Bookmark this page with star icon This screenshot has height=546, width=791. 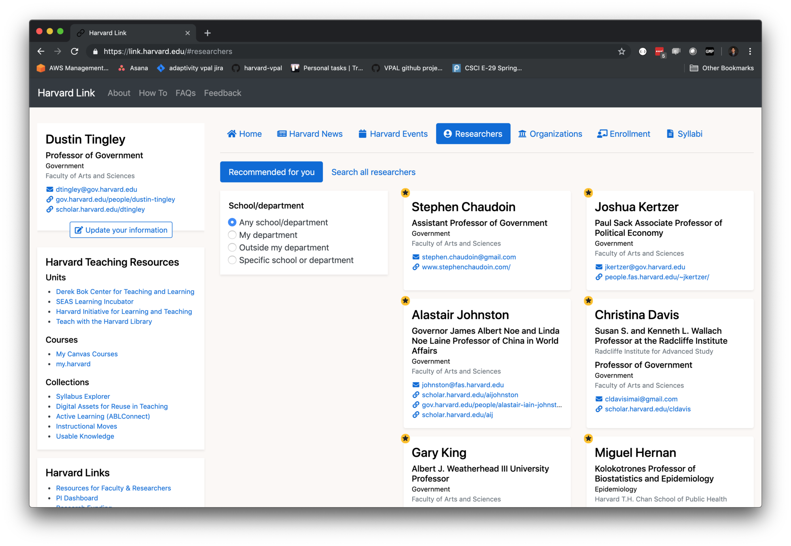(621, 51)
